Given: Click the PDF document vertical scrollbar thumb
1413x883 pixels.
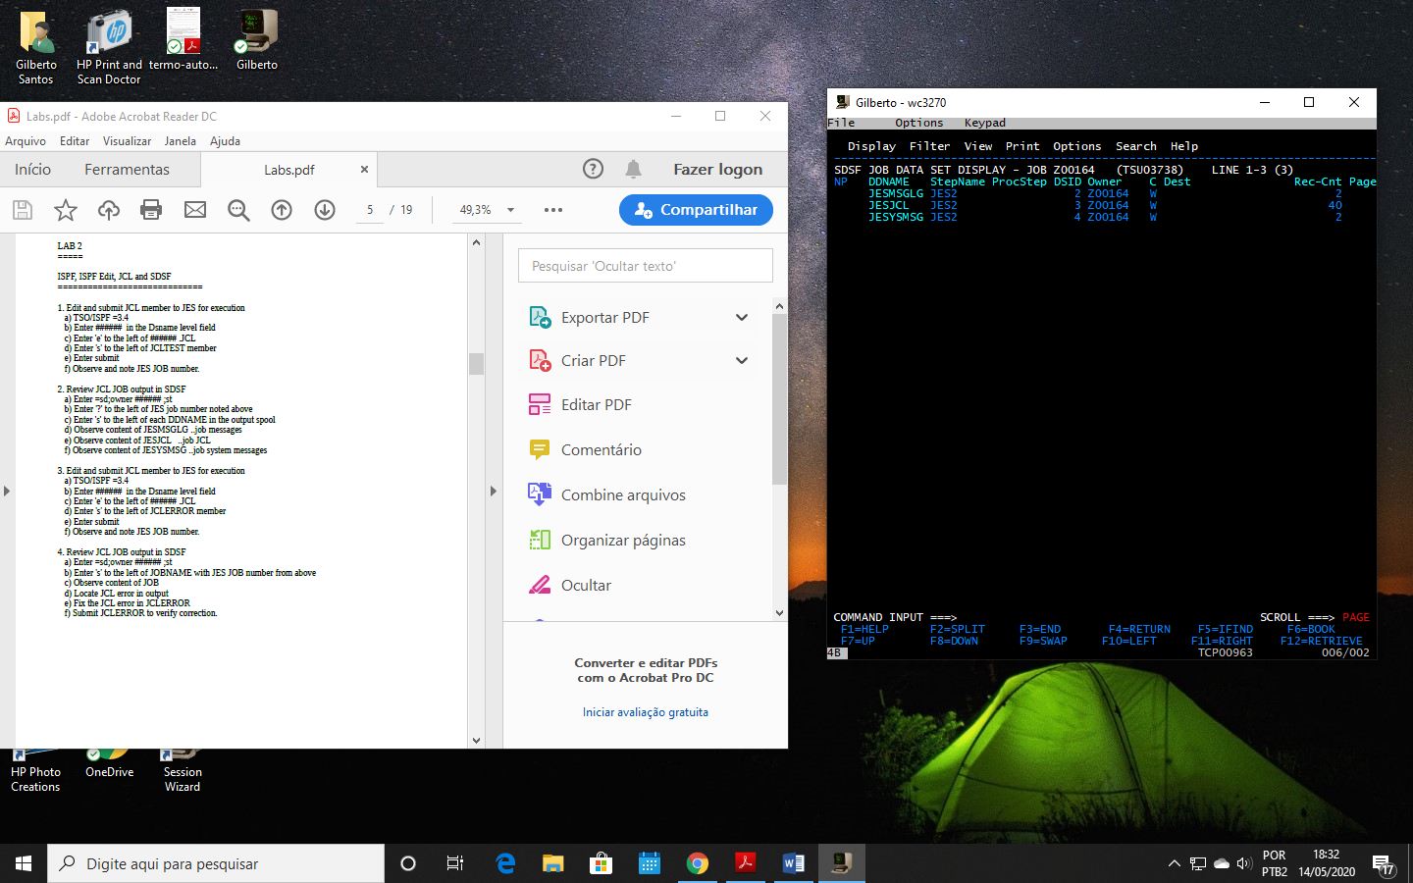Looking at the screenshot, I should [476, 364].
